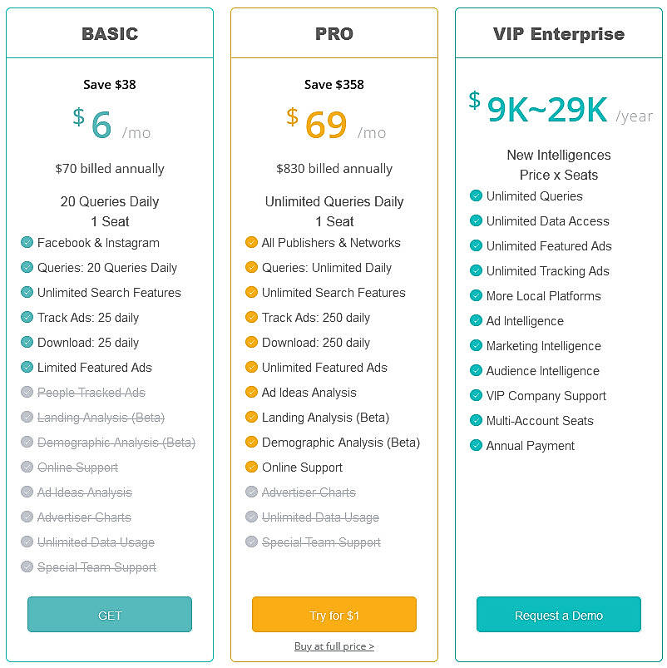Viewport: 667px width, 668px height.
Task: Select the icon beside Ad Ideas Analysis in PRO
Action: pyautogui.click(x=251, y=392)
